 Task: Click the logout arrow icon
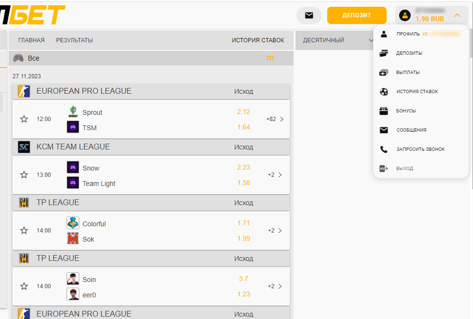[x=383, y=168]
